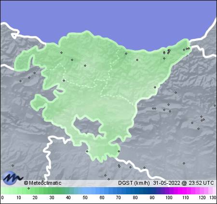Pick the light blue swatch at 50 on the scale
Viewport: 217px width, 204px height.
point(85,191)
